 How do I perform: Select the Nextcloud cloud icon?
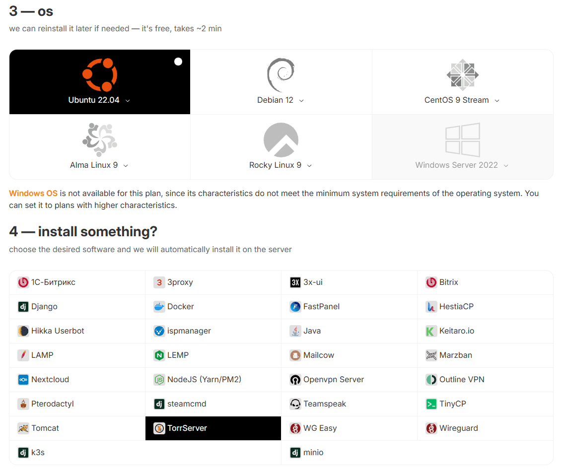tap(23, 380)
